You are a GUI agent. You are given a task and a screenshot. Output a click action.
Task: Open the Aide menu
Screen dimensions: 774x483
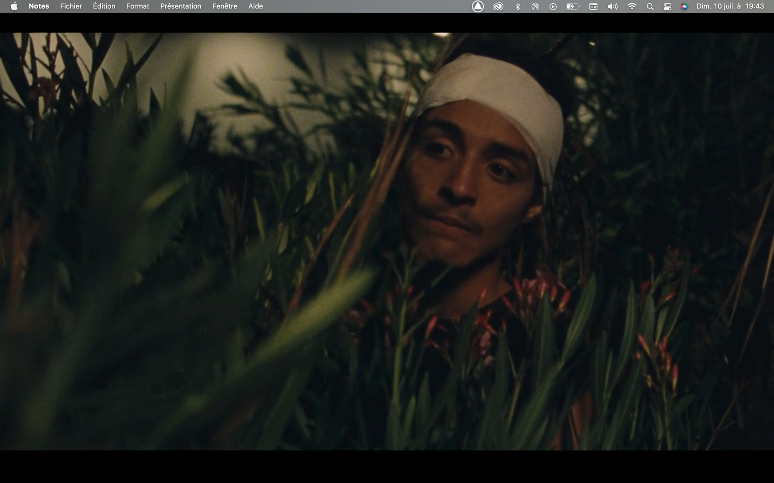[256, 6]
